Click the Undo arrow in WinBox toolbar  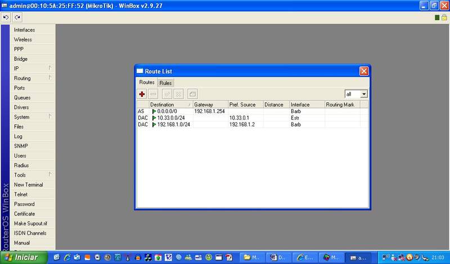(6, 18)
